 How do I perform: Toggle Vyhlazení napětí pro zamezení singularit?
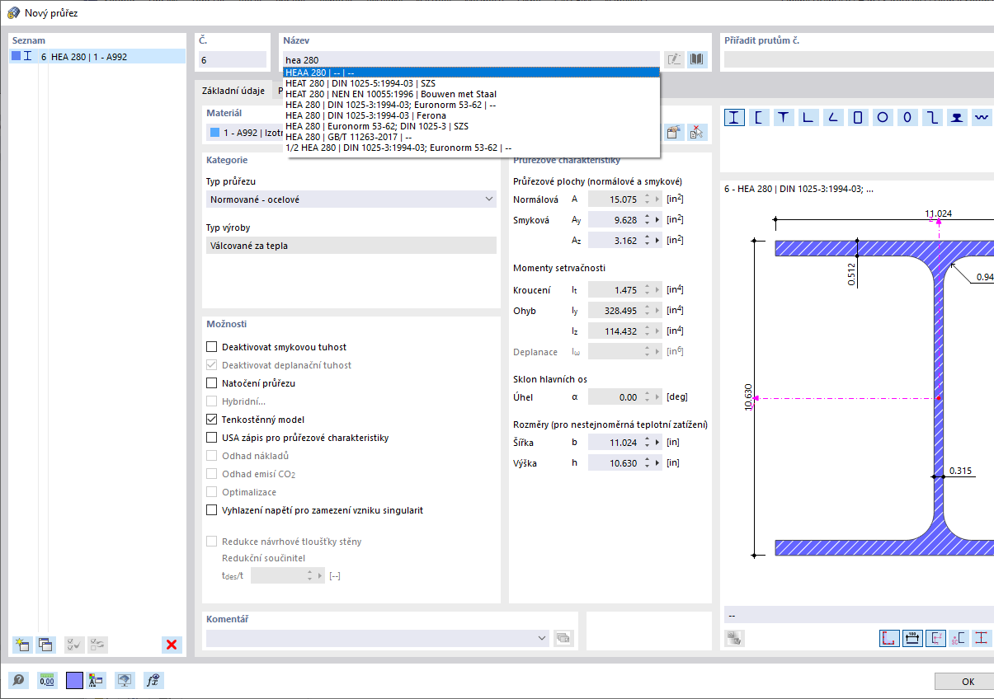coord(212,510)
